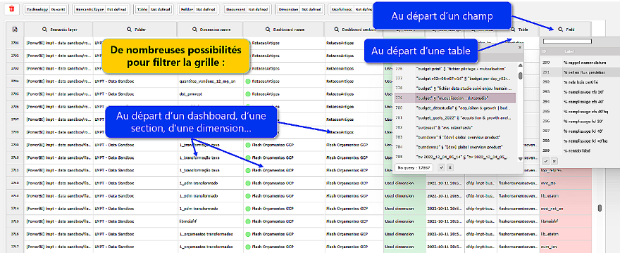Select item 780 "budget_datastudio"
This screenshot has width=620, height=253.
tap(454, 108)
